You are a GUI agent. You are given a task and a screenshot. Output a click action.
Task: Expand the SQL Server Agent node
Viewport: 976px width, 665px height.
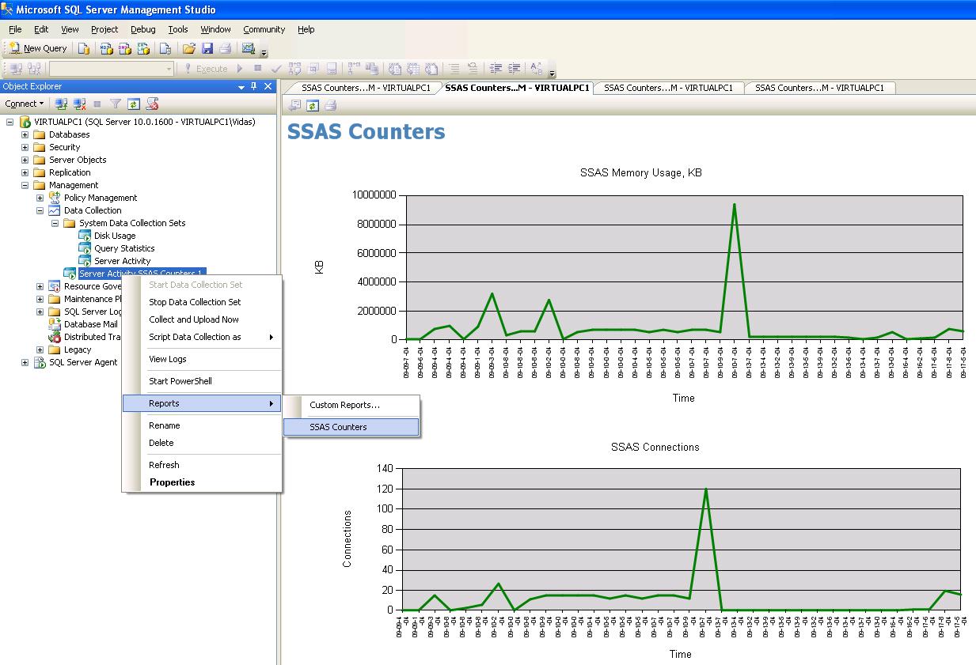coord(25,362)
